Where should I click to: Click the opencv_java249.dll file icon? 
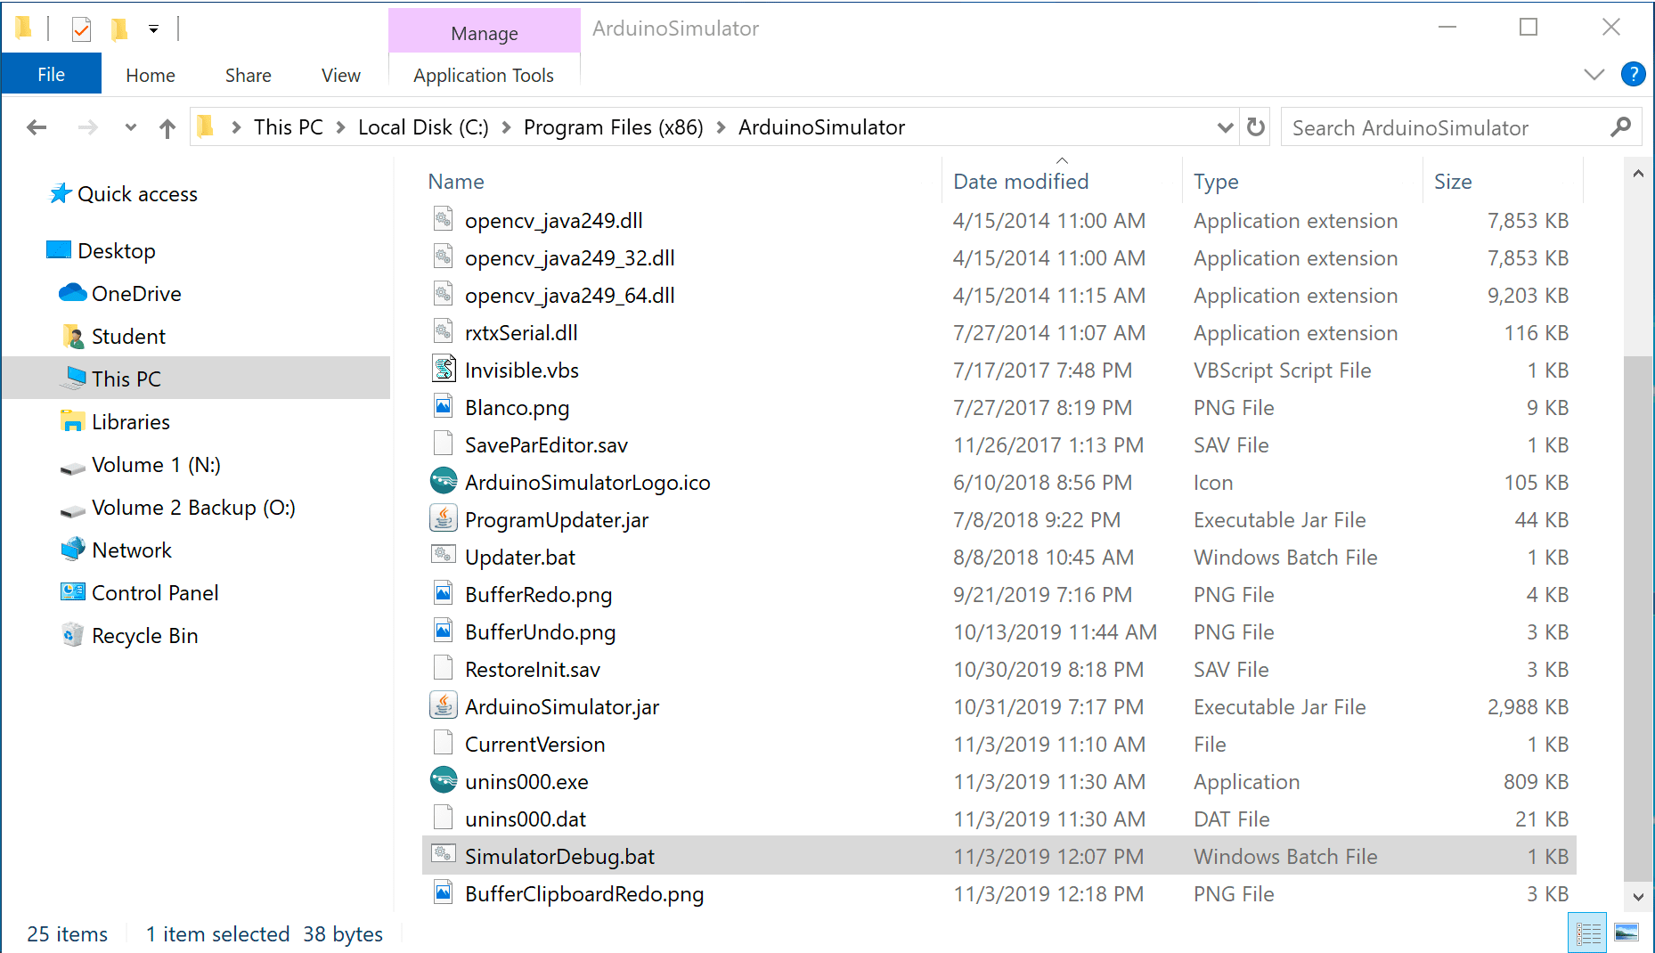pos(443,219)
